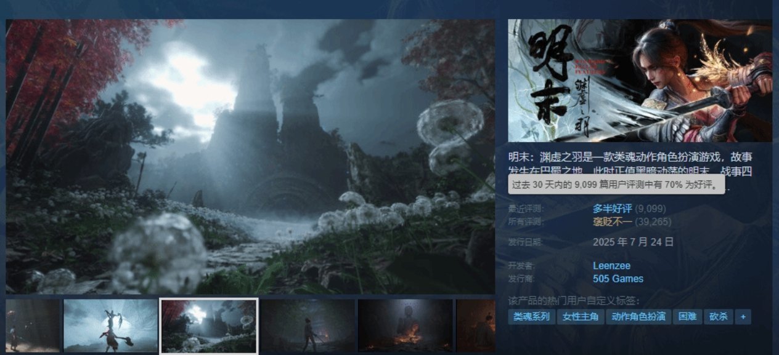Image resolution: width=779 pixels, height=355 pixels.
Task: Open recent reviews summary 多半好评
Action: (613, 209)
